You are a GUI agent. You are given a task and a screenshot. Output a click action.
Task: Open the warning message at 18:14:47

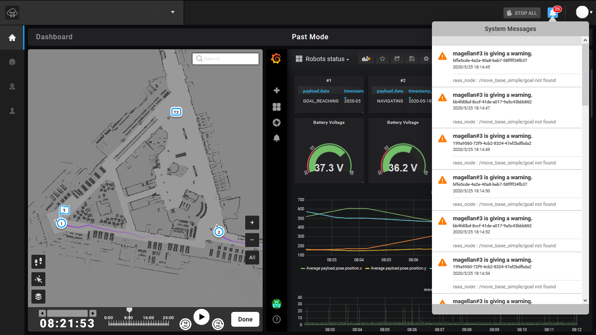click(x=507, y=108)
